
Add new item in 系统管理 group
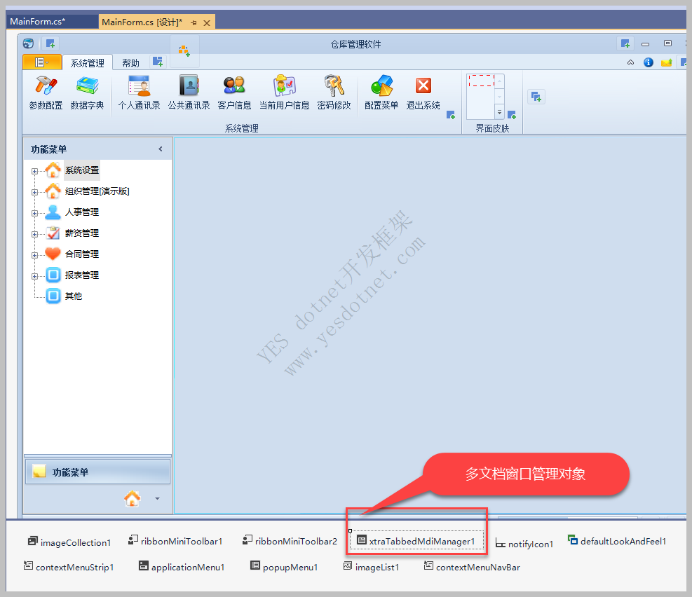451,115
